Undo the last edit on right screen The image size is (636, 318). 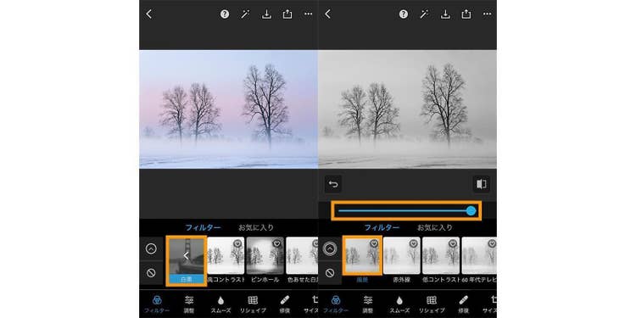coord(333,184)
